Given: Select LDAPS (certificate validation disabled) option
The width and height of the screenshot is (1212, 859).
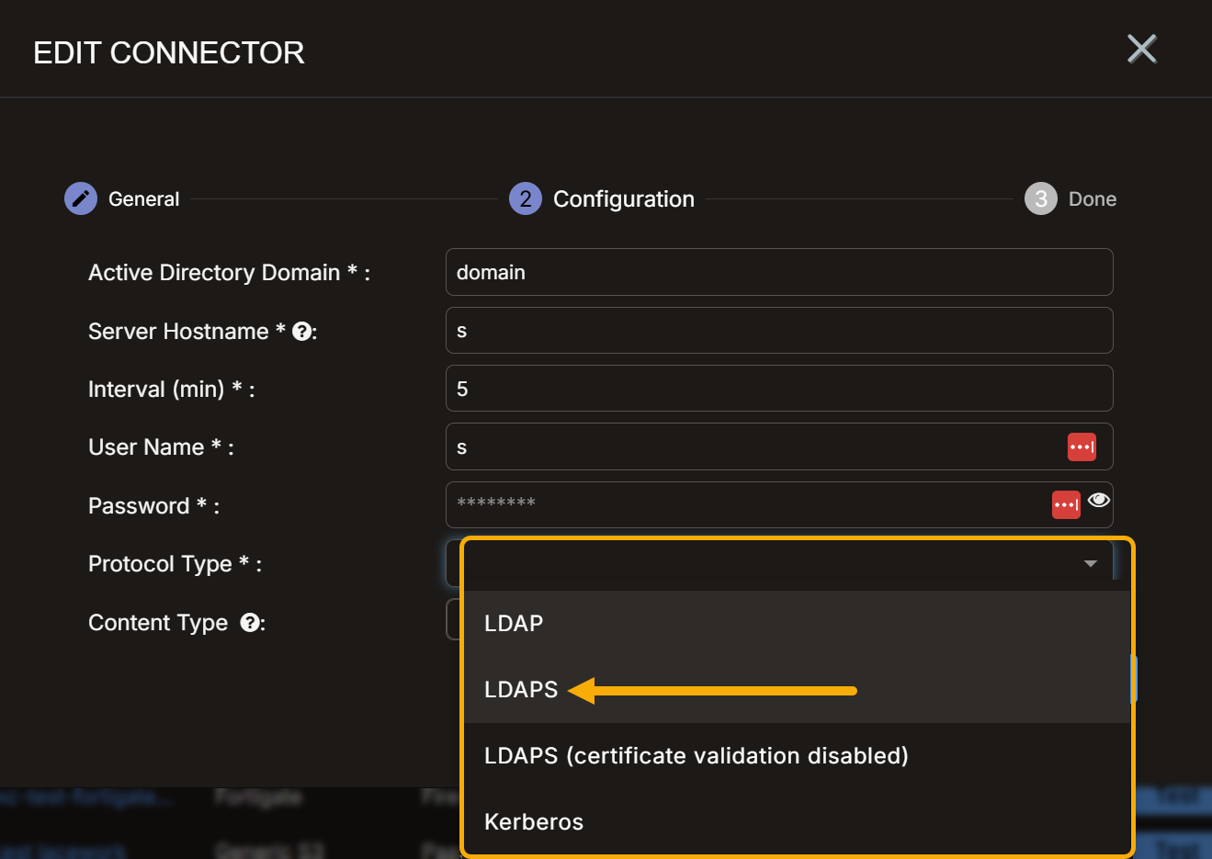Looking at the screenshot, I should coord(797,756).
